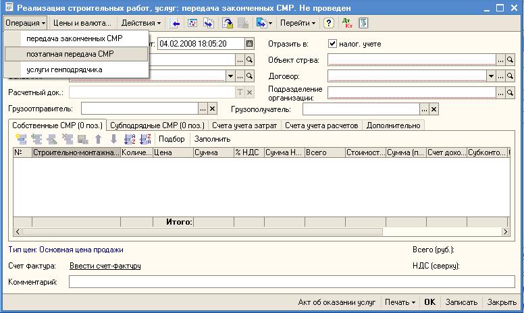Click the Ввести счет-фактуру link
The image size is (524, 313).
click(x=105, y=266)
